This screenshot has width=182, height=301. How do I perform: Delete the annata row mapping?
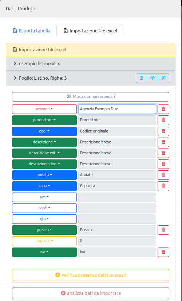click(x=163, y=175)
